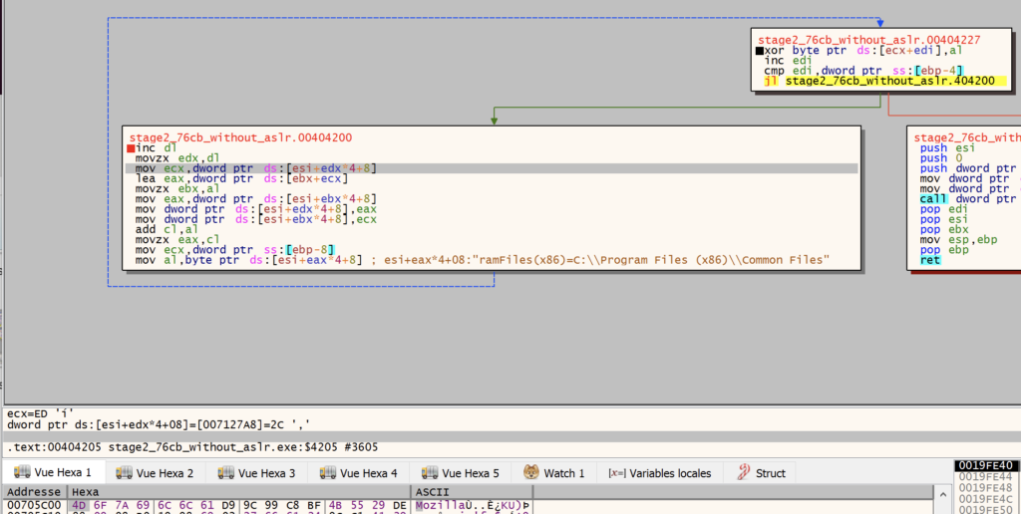The image size is (1021, 514).
Task: Select the 'inc dl' instruction line
Action: [156, 147]
